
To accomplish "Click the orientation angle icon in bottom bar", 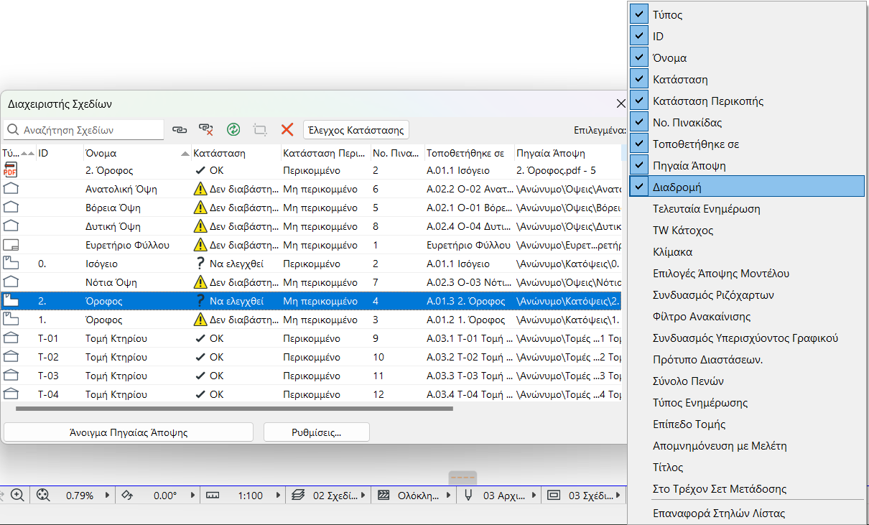I will coord(127,495).
